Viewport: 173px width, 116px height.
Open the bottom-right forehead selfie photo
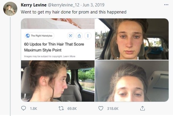coord(132,81)
